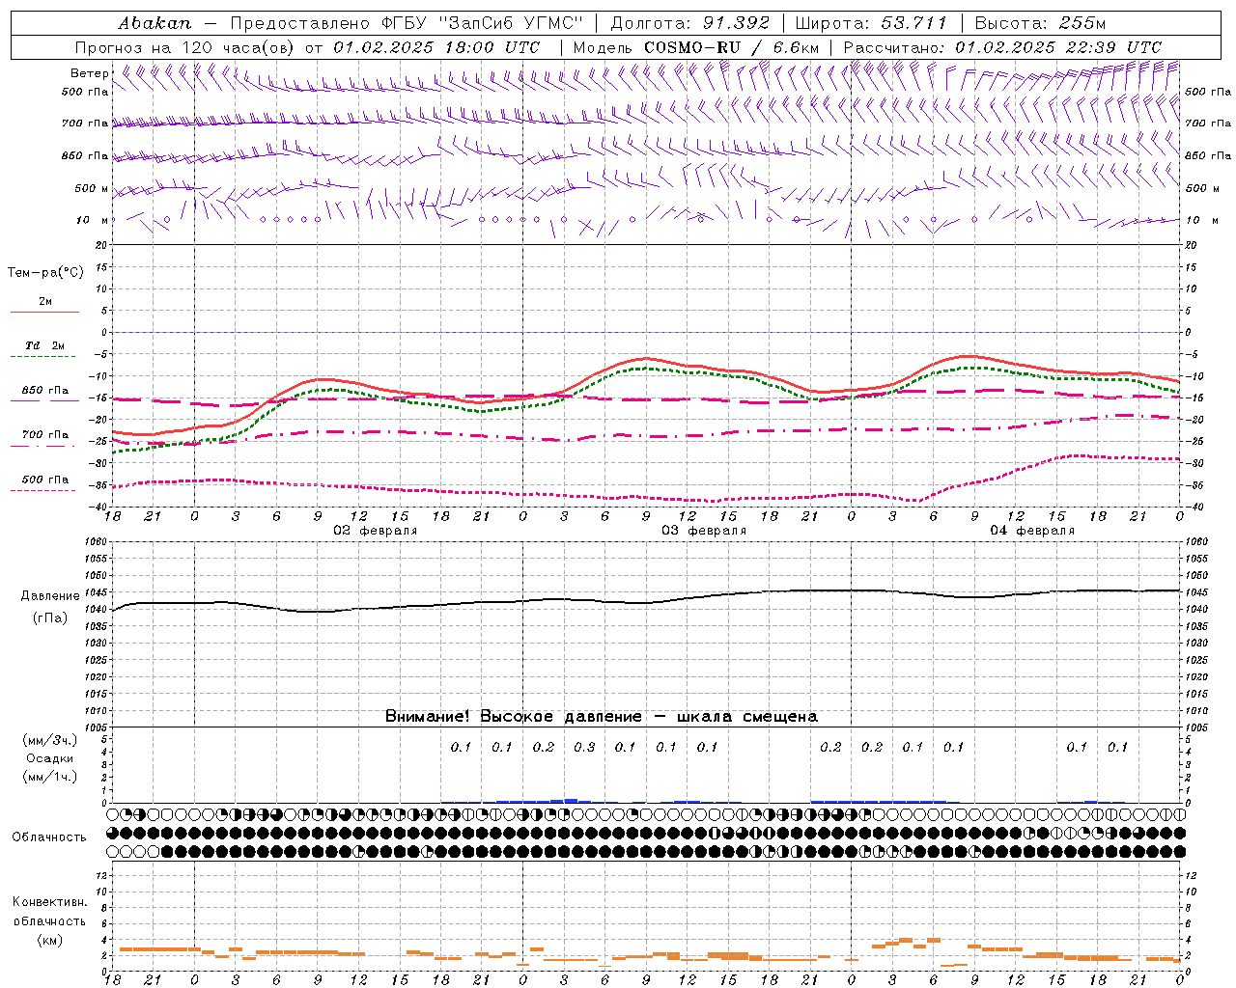The image size is (1236, 988).
Task: Click the "Модель COSMO-RU / 6.6км" label
Action: pos(695,47)
